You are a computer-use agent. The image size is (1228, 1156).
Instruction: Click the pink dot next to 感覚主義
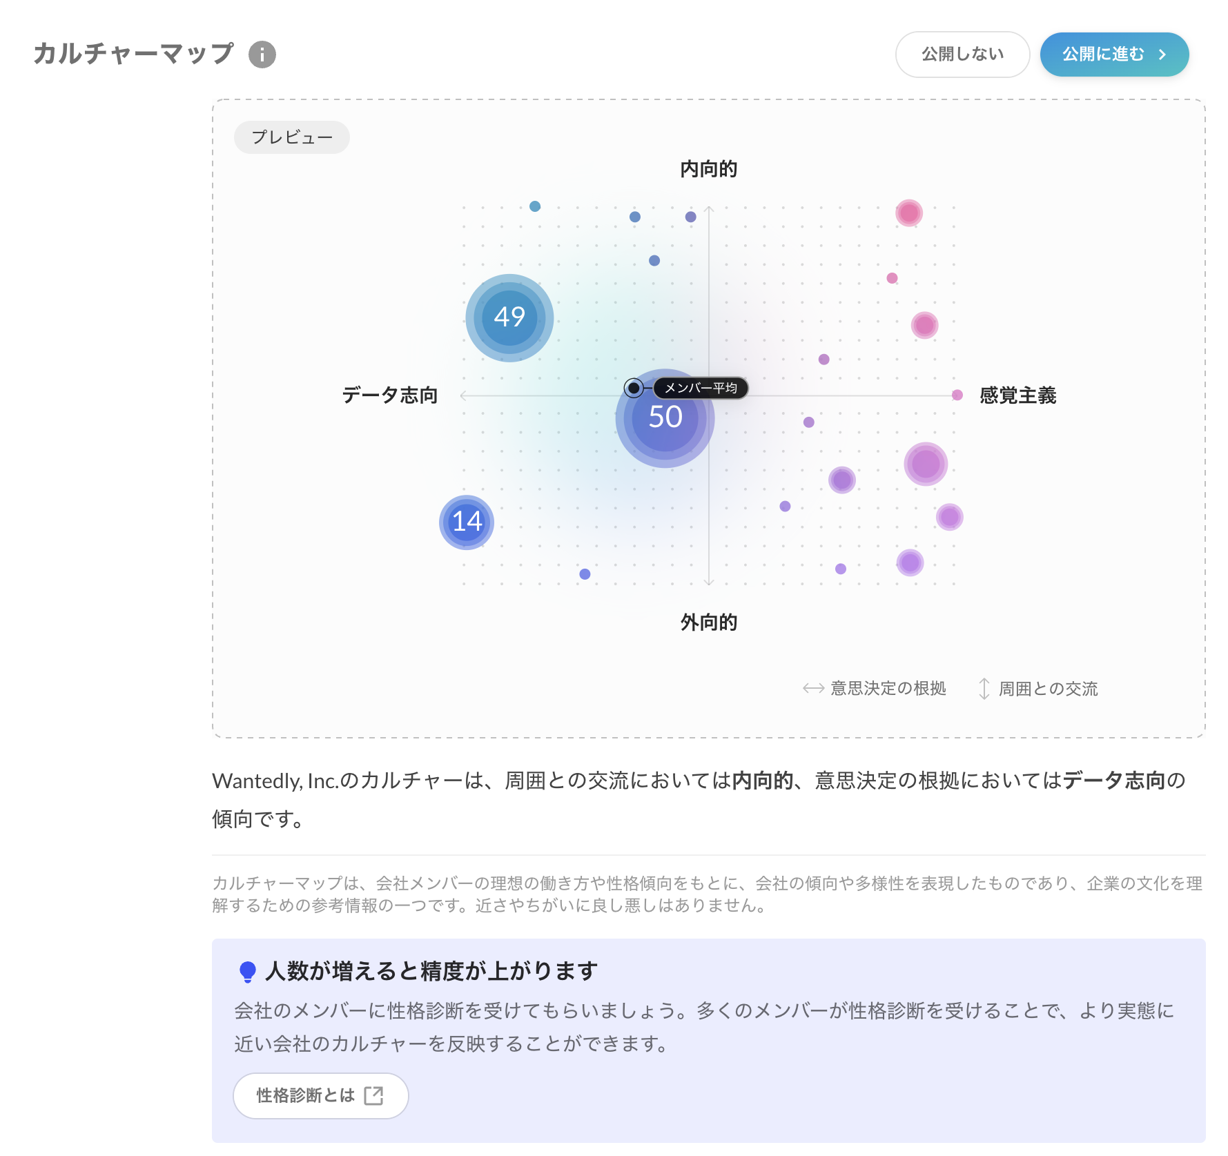pos(957,395)
